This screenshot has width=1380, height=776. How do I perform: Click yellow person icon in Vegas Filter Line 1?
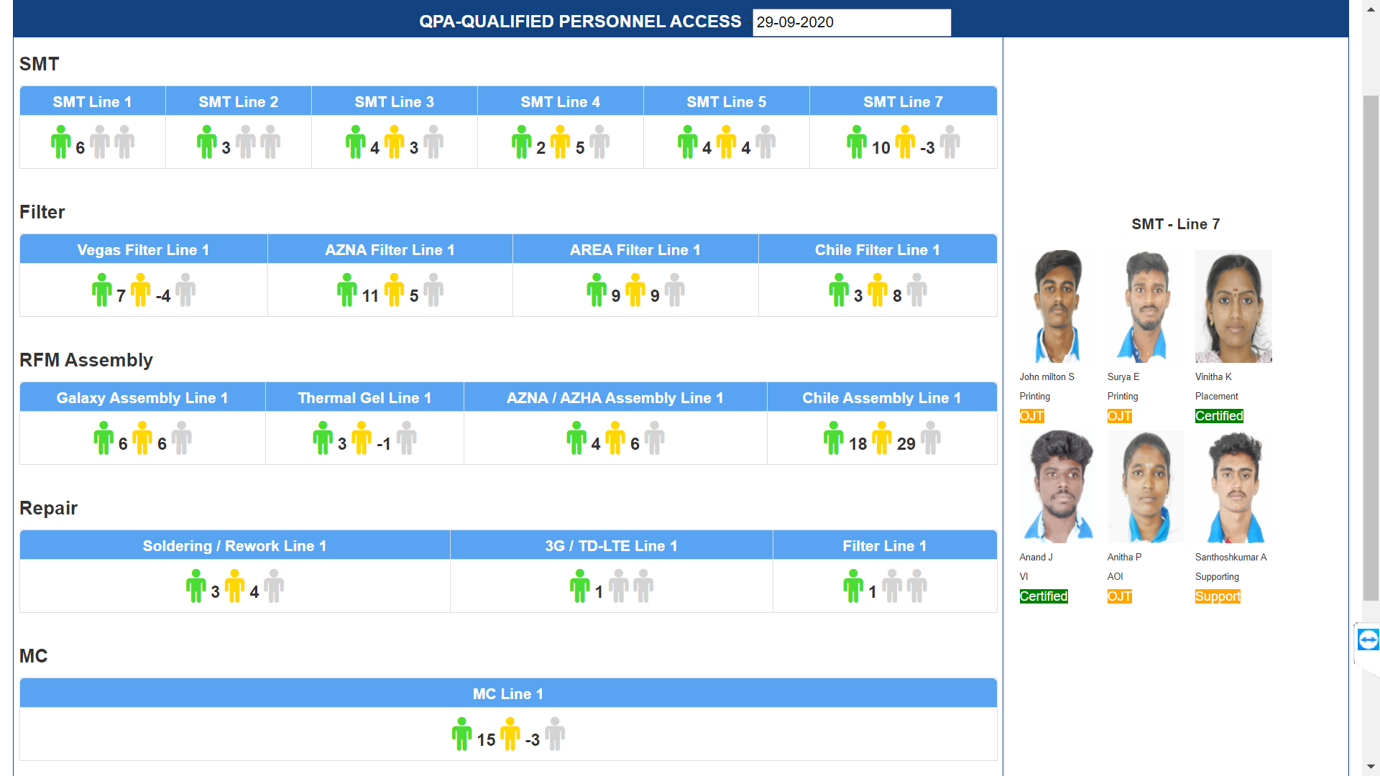click(x=141, y=290)
